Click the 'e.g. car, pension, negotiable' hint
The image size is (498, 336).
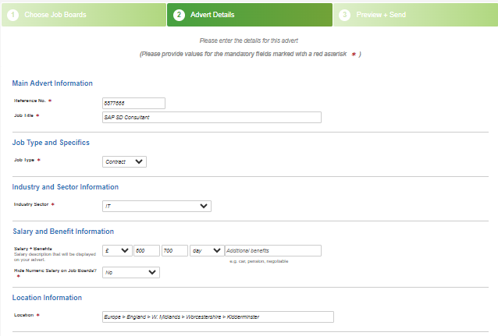tap(259, 261)
